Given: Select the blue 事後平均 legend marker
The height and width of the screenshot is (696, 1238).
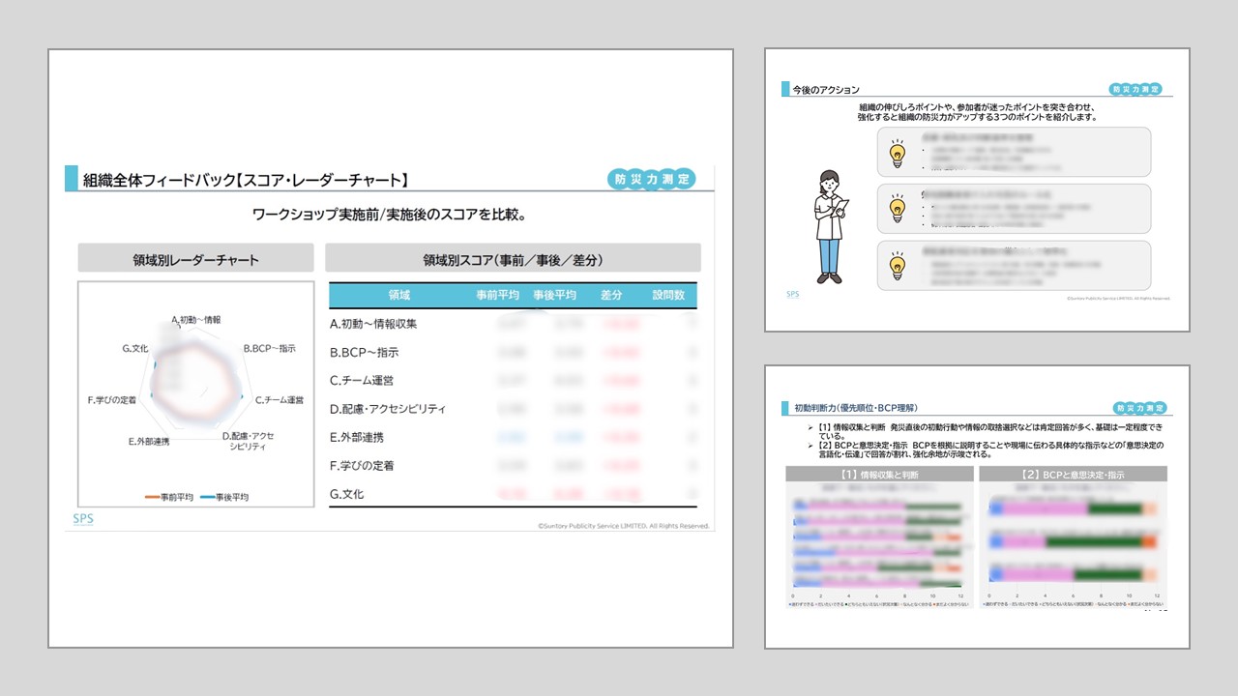Looking at the screenshot, I should point(209,497).
